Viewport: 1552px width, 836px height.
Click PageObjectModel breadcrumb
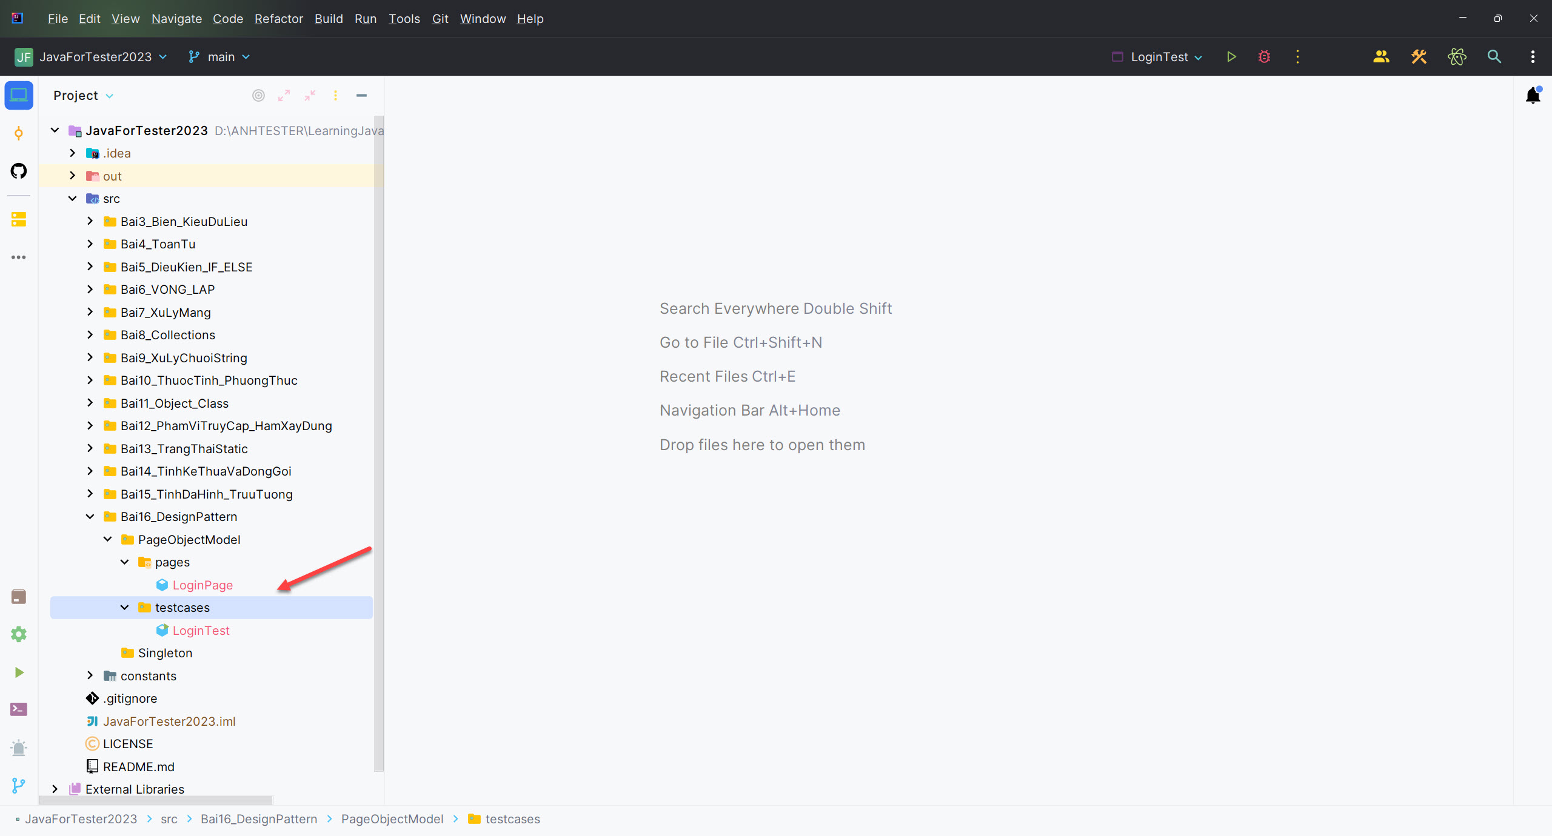tap(392, 819)
